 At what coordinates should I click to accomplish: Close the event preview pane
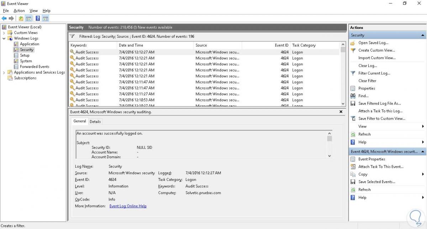(341, 112)
